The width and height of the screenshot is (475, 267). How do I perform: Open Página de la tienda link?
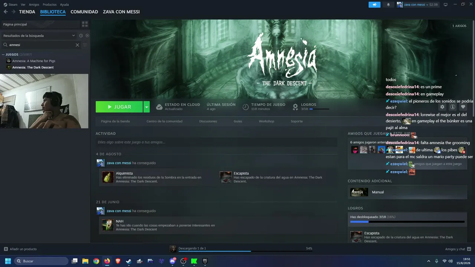click(x=115, y=121)
